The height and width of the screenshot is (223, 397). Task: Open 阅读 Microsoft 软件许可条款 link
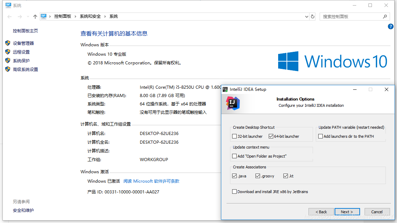click(x=151, y=181)
